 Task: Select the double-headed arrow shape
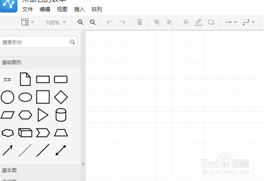tap(61, 150)
